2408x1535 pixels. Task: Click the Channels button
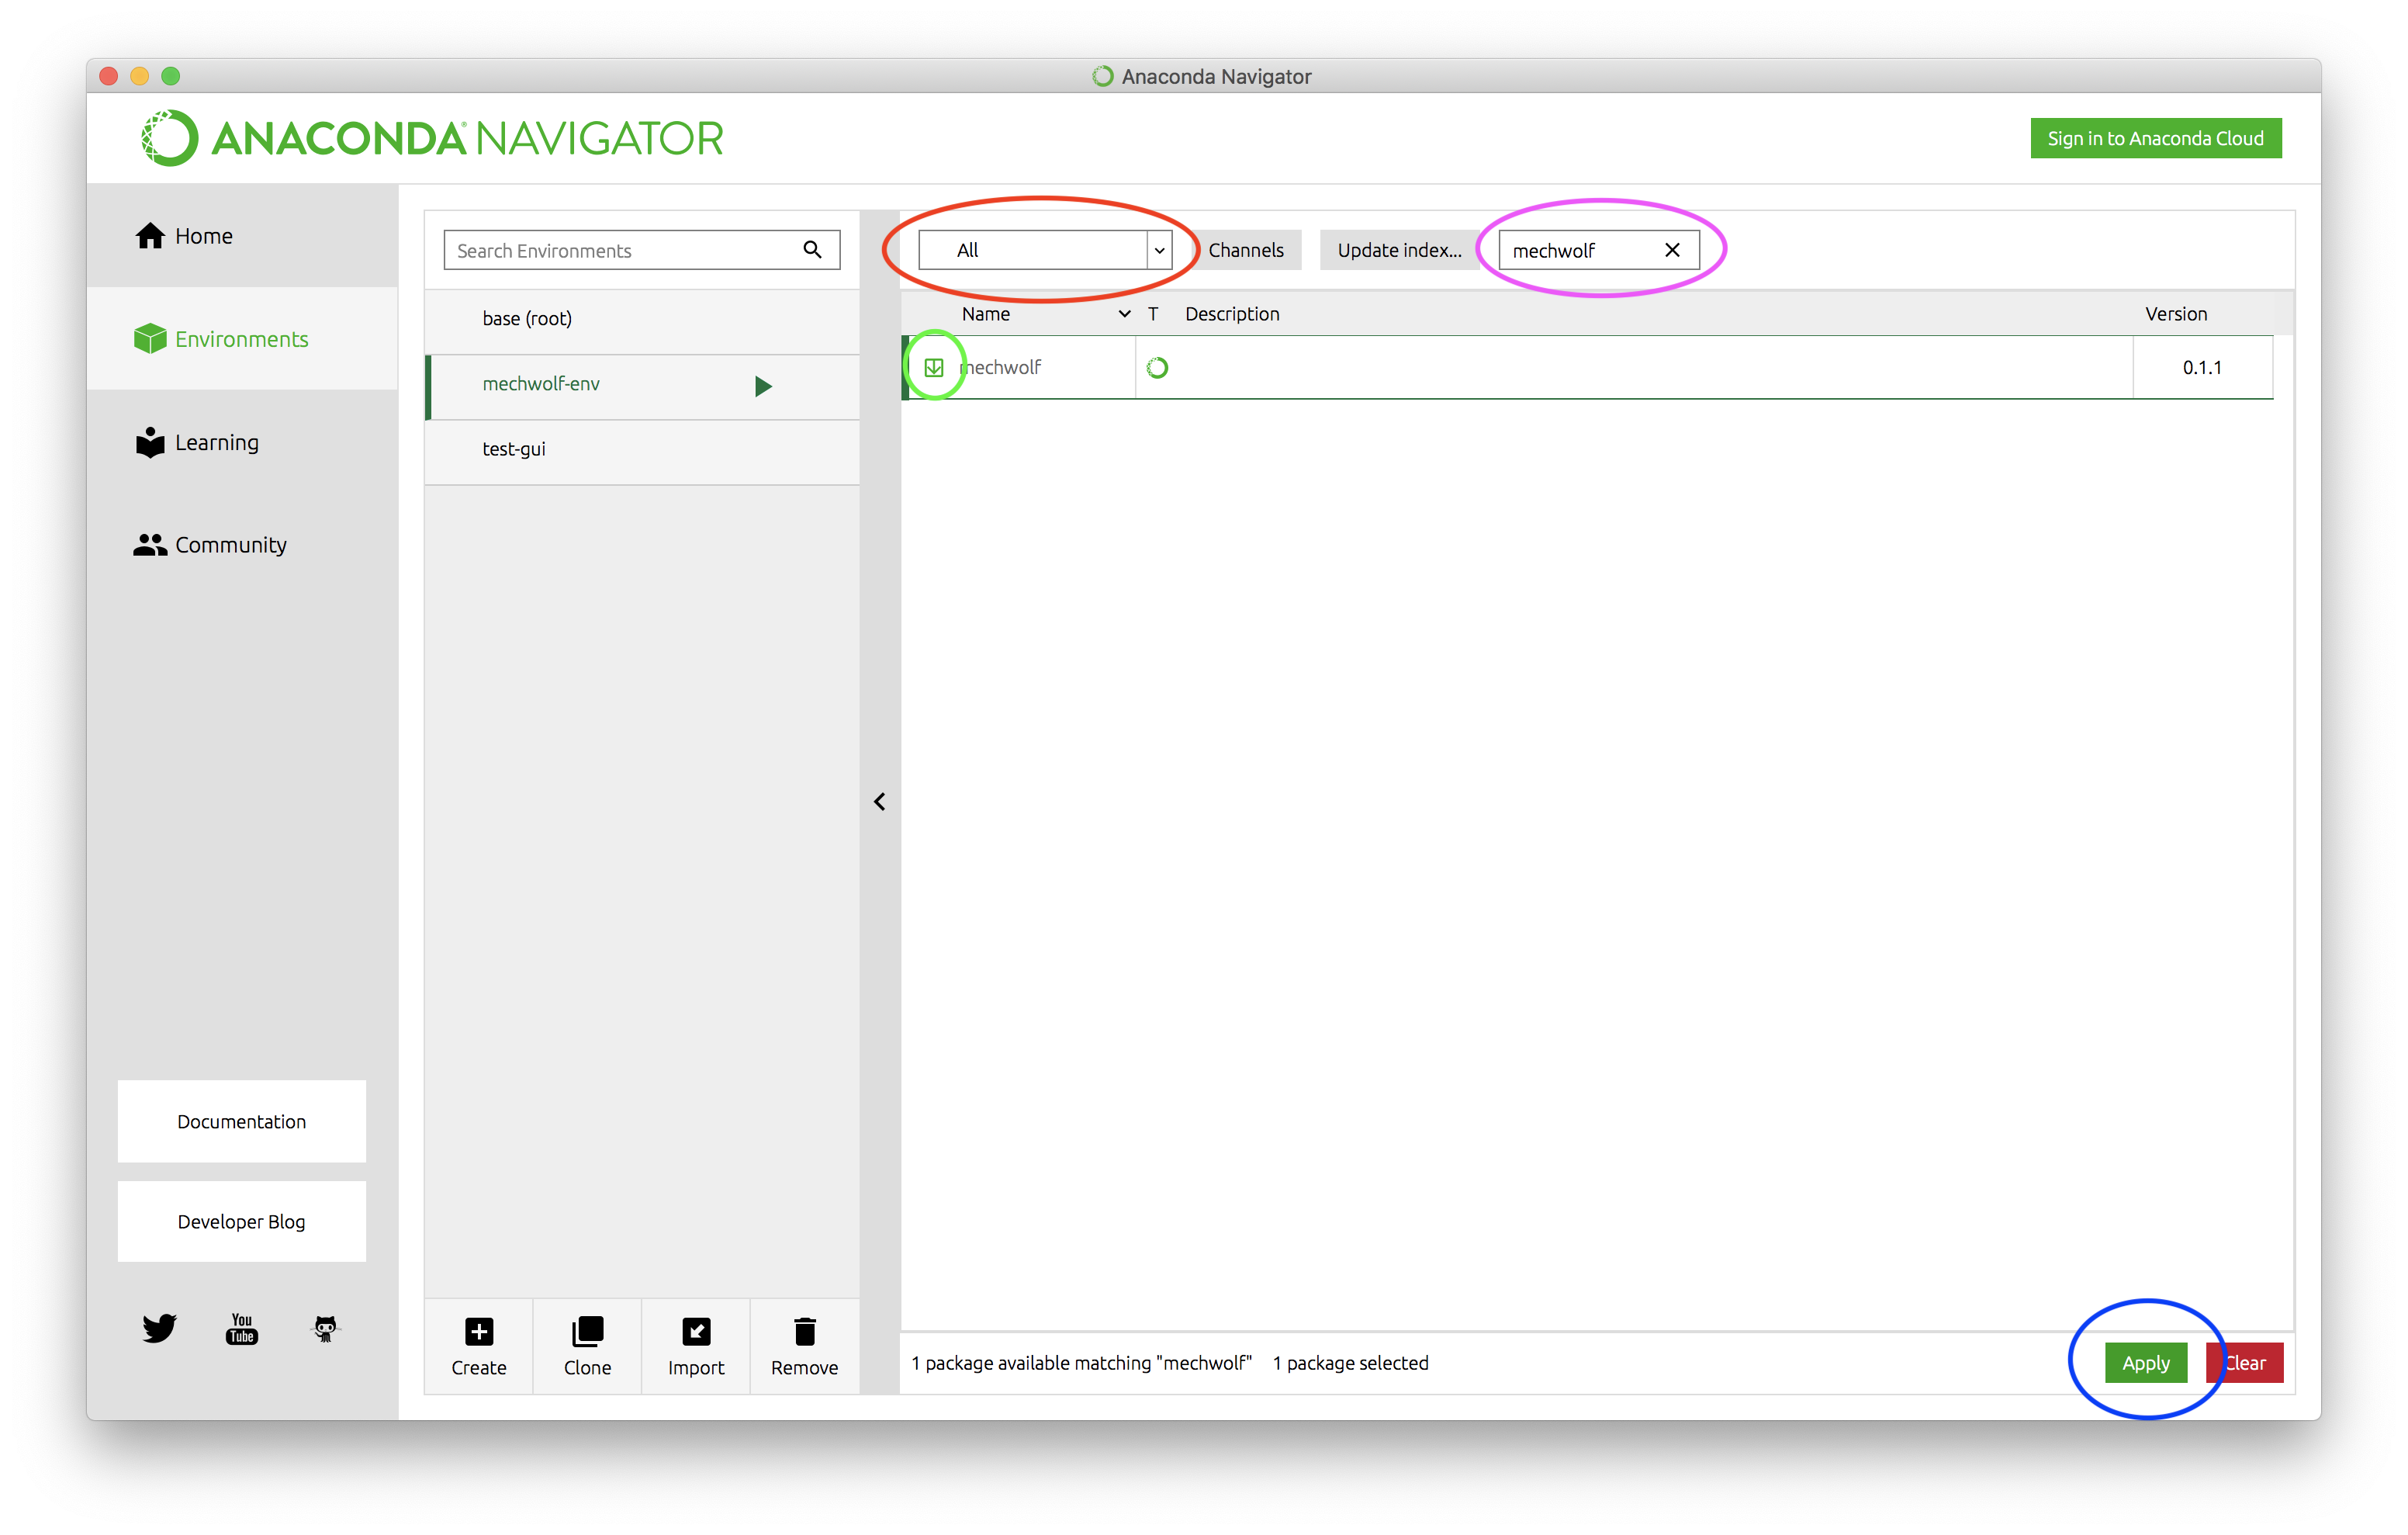point(1245,250)
